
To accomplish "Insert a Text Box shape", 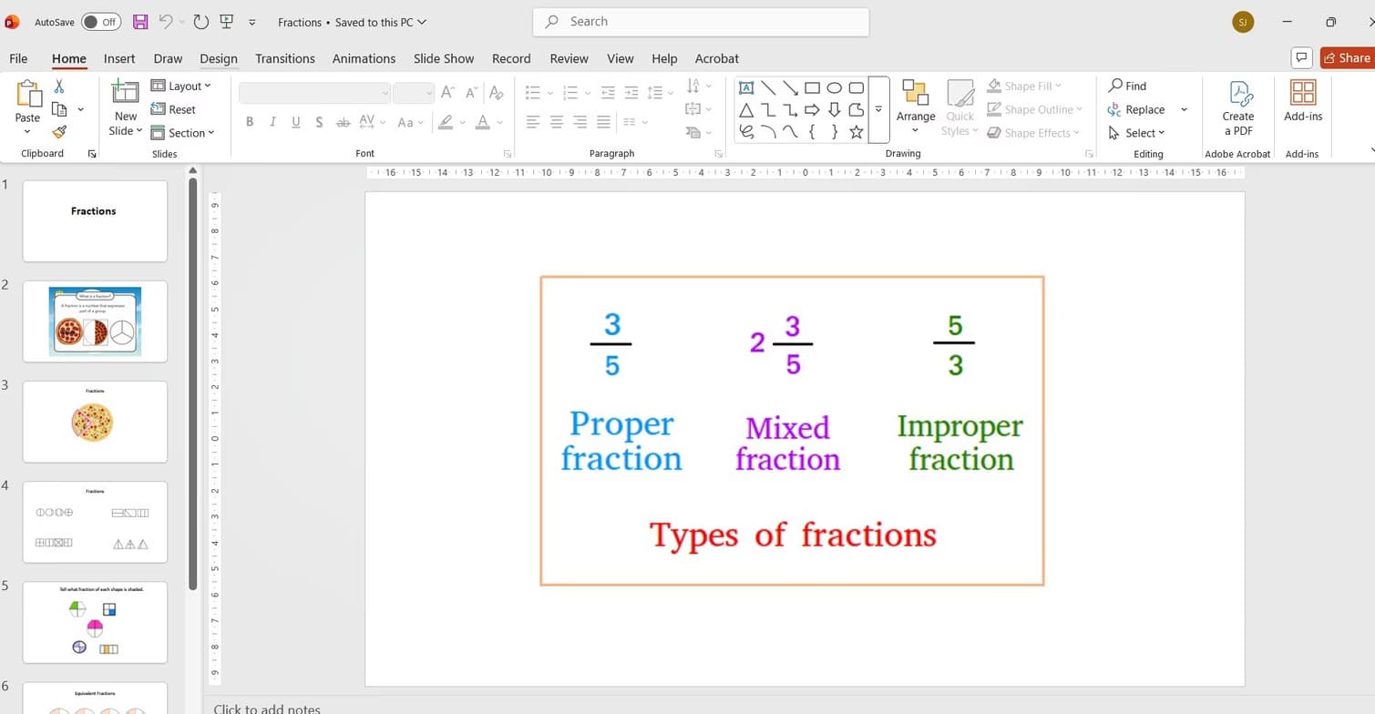I will (x=746, y=87).
